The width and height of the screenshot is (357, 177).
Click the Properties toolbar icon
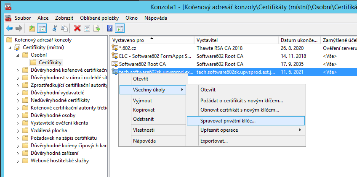[x=87, y=29]
